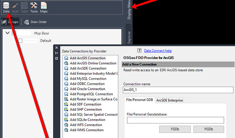
Task: Click the PGDb browse button
Action: (x=208, y=129)
